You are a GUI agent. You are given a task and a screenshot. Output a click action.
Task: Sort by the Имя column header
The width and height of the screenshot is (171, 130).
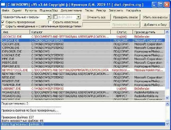coord(16,32)
